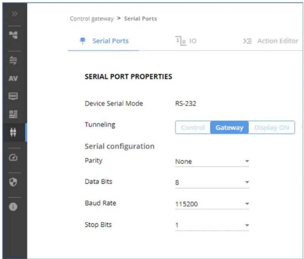
Task: Click the RS-232 Device Serial Mode value
Action: coord(185,103)
